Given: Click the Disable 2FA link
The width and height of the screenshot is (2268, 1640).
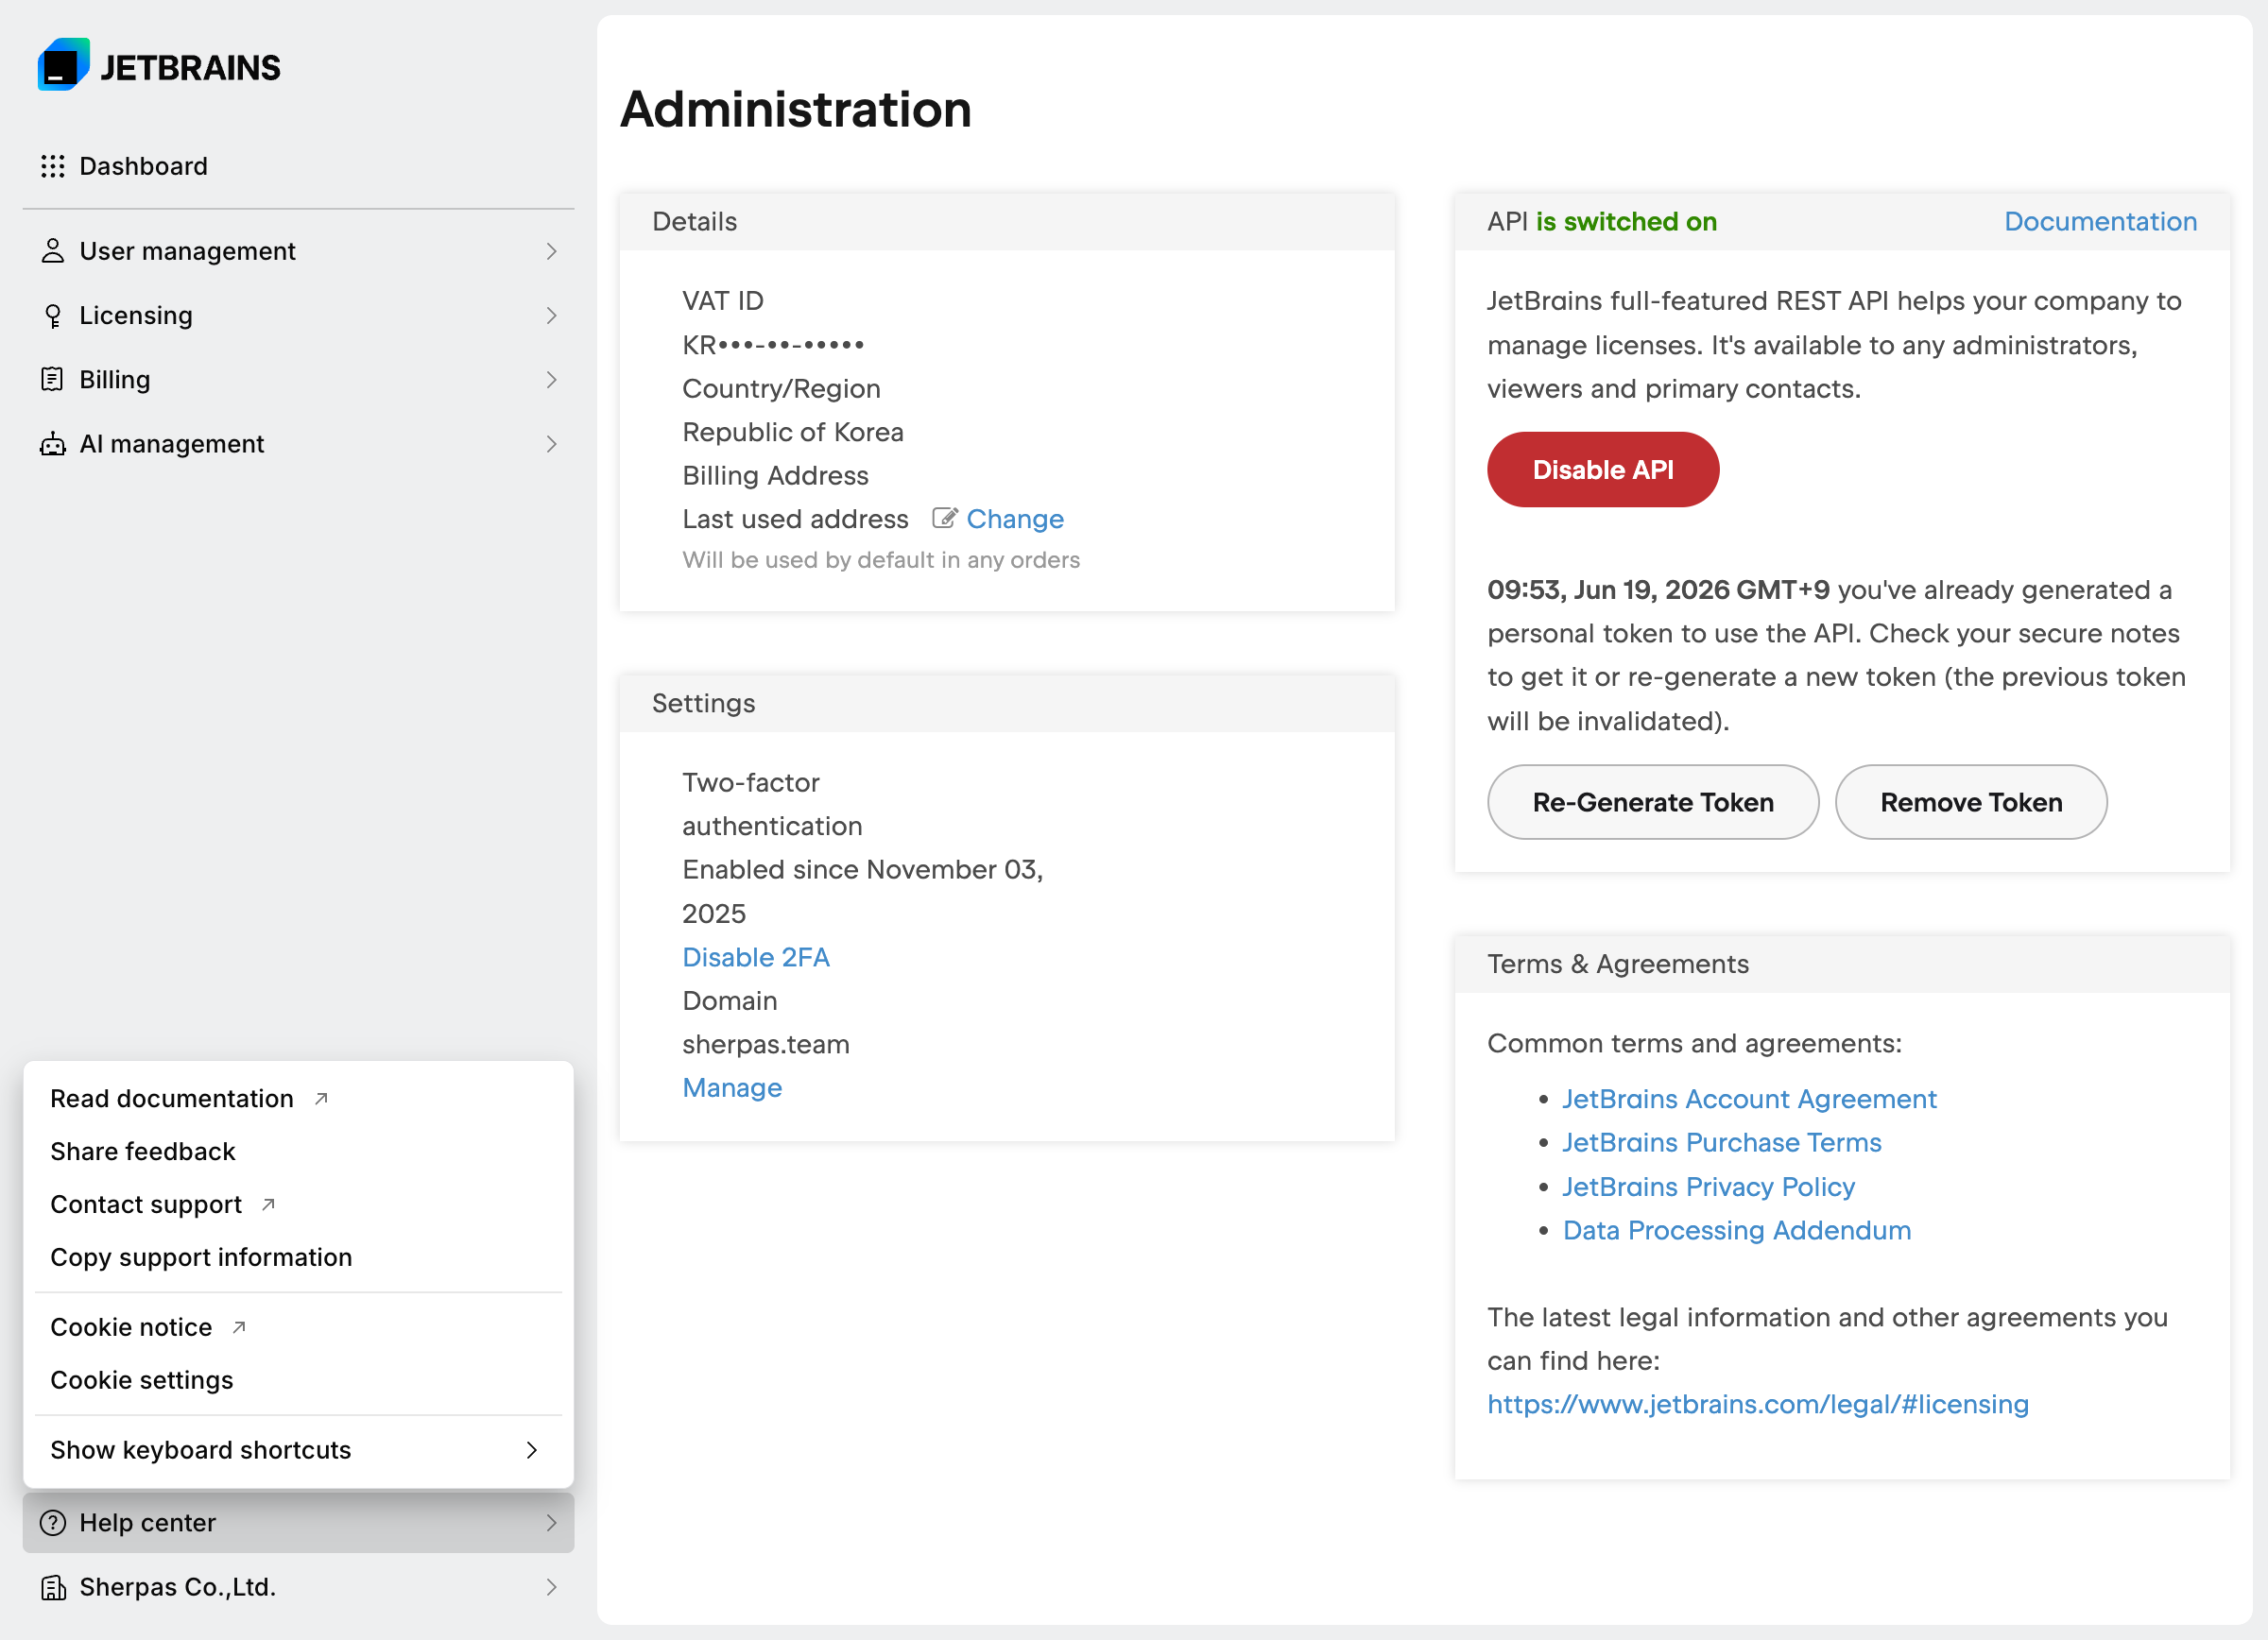Looking at the screenshot, I should pyautogui.click(x=756, y=957).
